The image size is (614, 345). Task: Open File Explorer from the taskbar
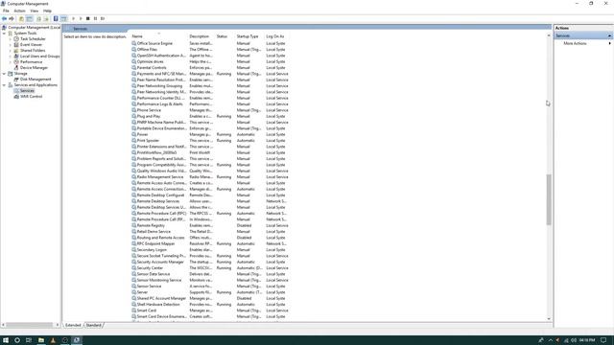(40, 340)
